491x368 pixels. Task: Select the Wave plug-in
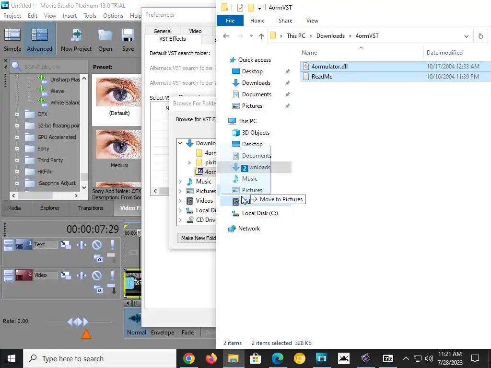(x=57, y=91)
